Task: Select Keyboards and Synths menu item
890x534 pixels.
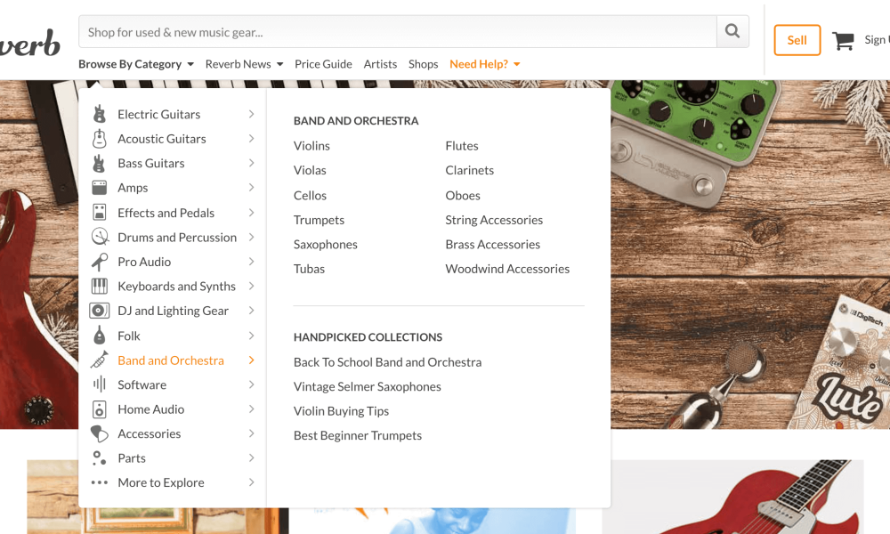Action: pos(176,286)
